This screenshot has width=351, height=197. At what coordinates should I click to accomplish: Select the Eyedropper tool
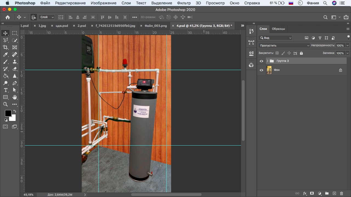[x=5, y=54]
